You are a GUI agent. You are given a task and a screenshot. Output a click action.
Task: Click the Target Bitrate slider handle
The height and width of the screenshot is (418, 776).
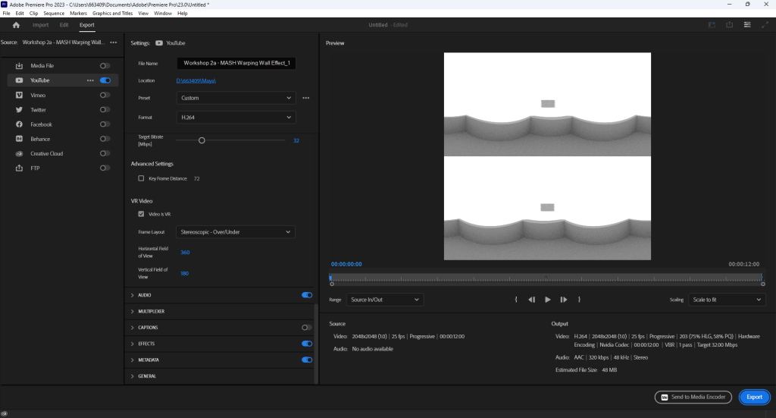point(202,140)
